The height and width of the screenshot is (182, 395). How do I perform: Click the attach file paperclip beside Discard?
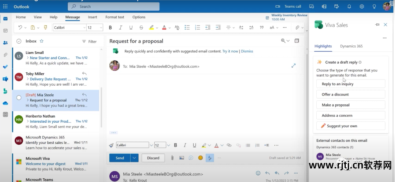(172, 158)
